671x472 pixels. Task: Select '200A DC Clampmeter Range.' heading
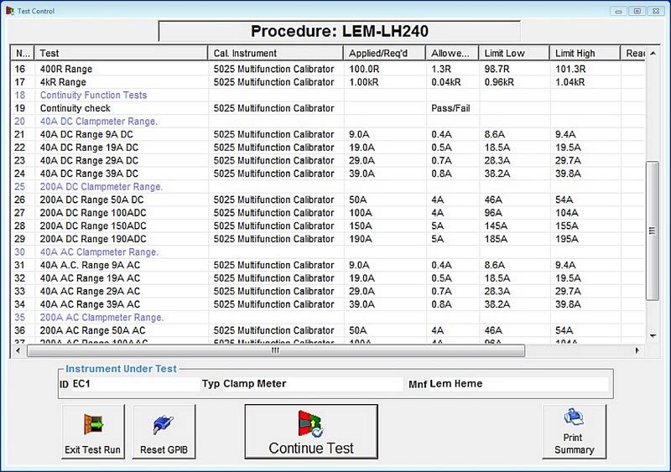(328, 187)
